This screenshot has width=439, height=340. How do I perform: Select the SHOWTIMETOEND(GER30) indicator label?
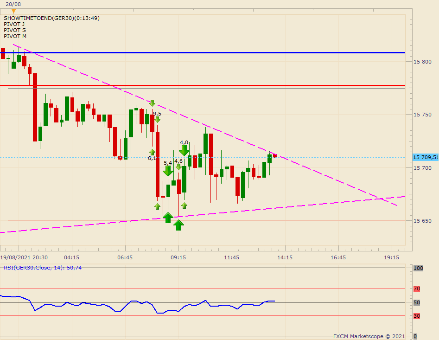tap(51, 18)
